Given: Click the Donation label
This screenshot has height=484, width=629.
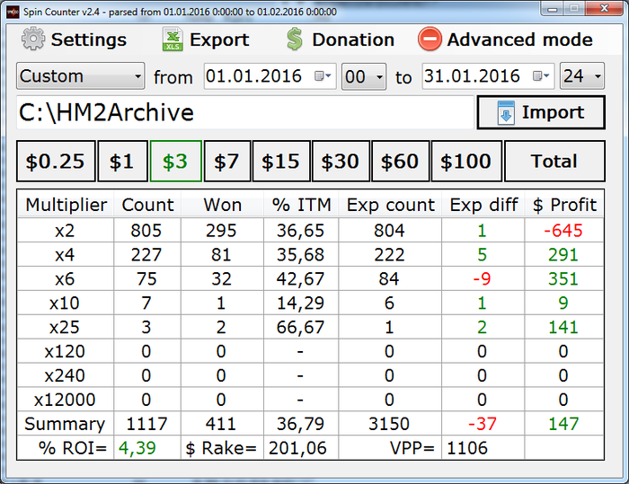Looking at the screenshot, I should click(x=353, y=40).
